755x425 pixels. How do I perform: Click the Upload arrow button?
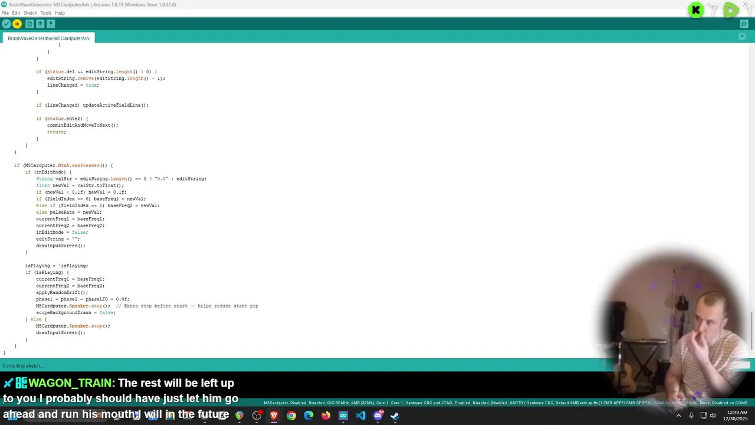tap(17, 24)
